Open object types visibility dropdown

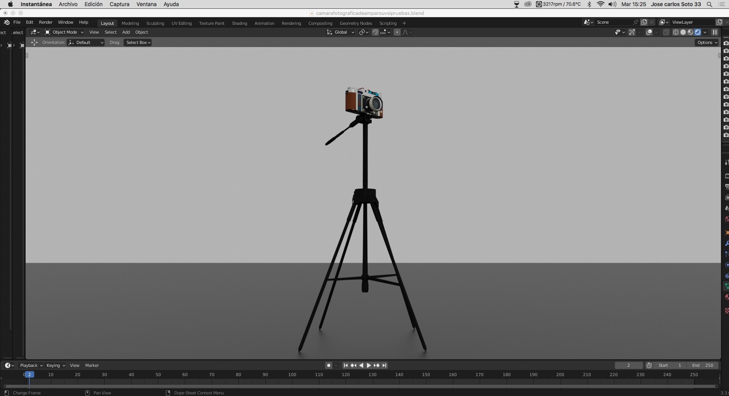620,32
